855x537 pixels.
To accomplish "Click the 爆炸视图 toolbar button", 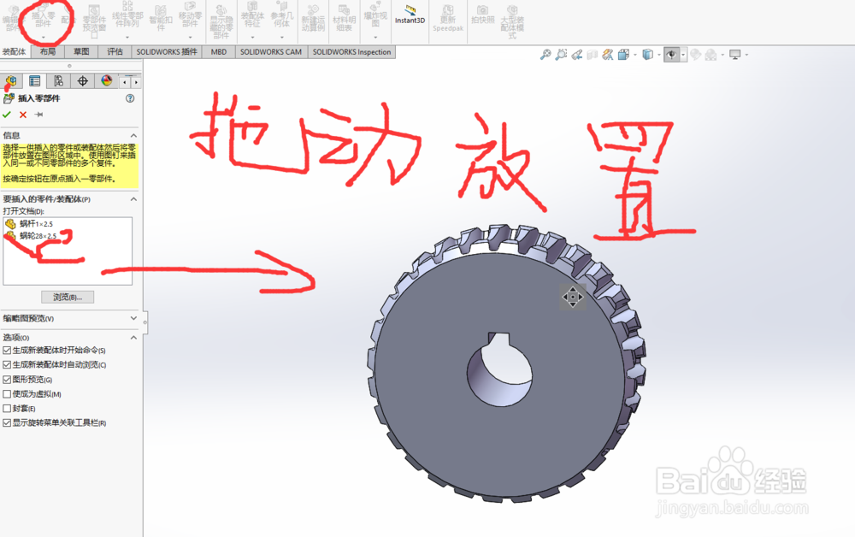I will [375, 15].
